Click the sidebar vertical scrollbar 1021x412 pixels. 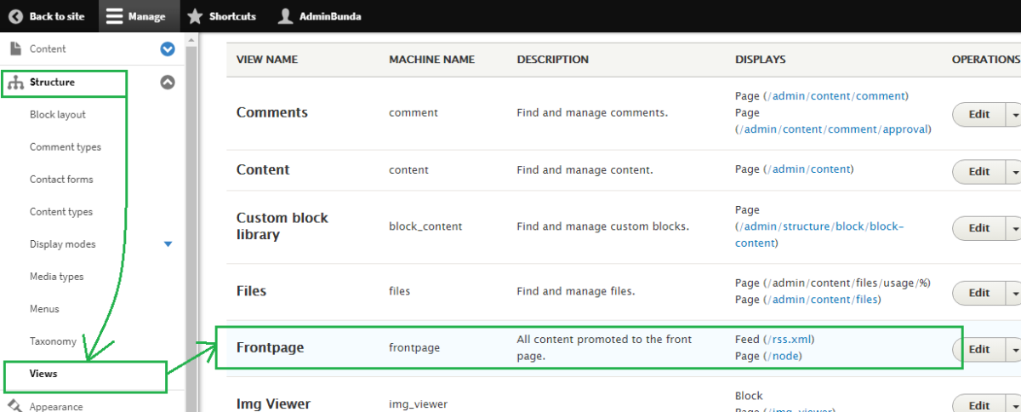191,221
